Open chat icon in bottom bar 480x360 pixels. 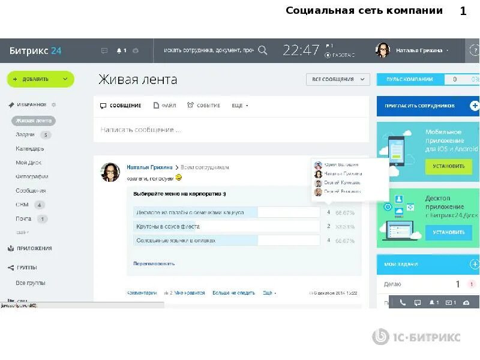(417, 302)
